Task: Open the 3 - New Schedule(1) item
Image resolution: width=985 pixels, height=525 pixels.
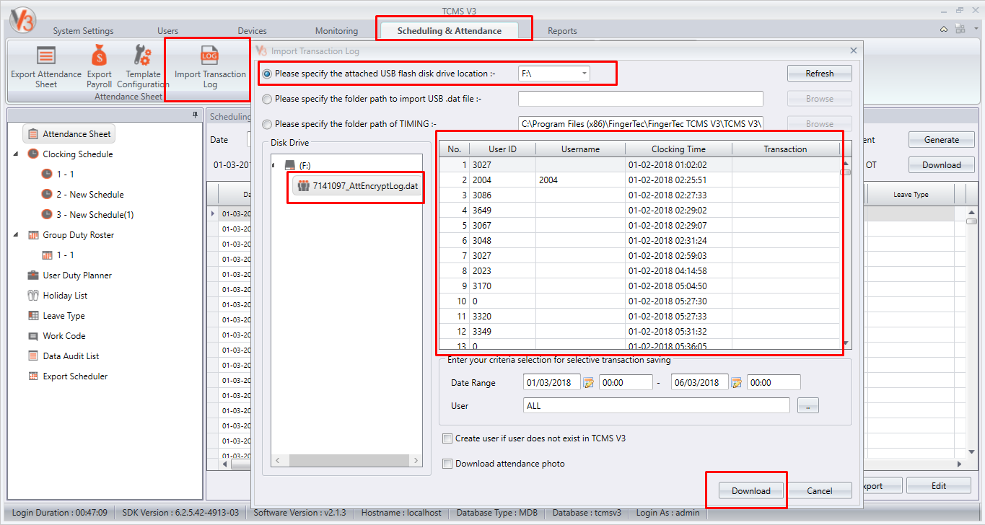Action: pos(95,215)
